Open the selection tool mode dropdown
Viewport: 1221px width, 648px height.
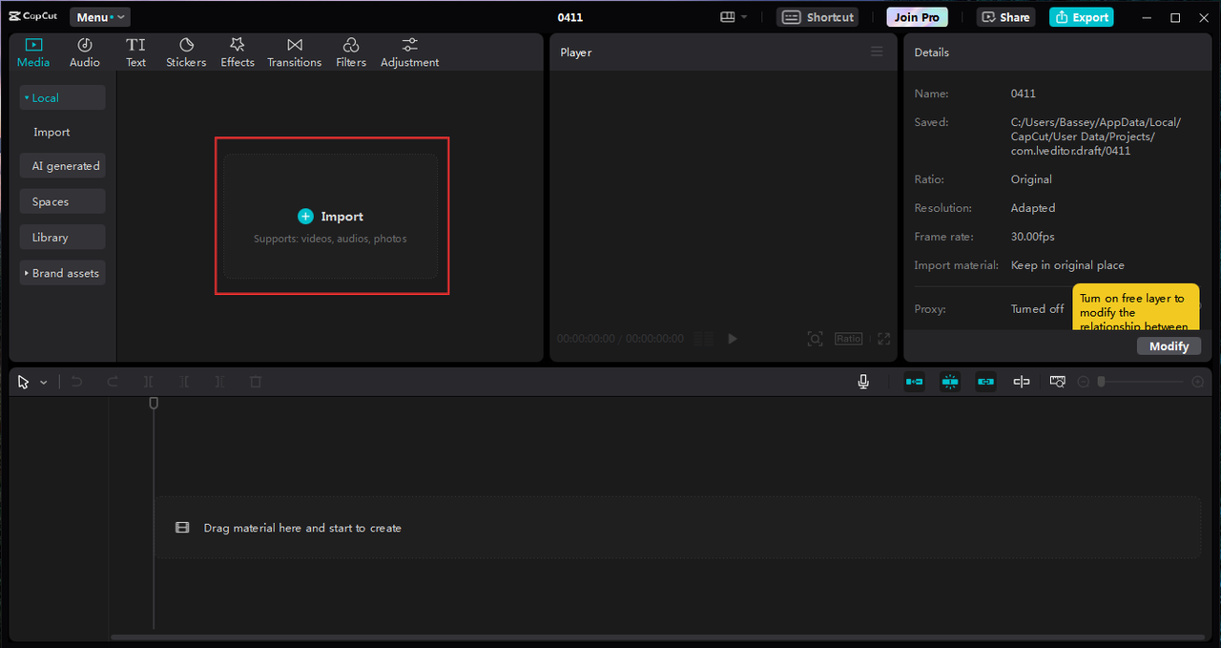coord(44,382)
